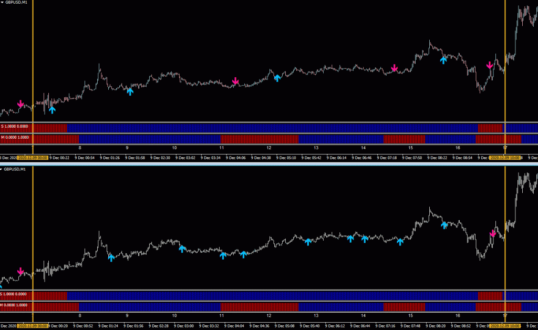This screenshot has height=330, width=538.
Task: Select bottom chart blue buy arrow just before hour 15
Action: [x=400, y=242]
